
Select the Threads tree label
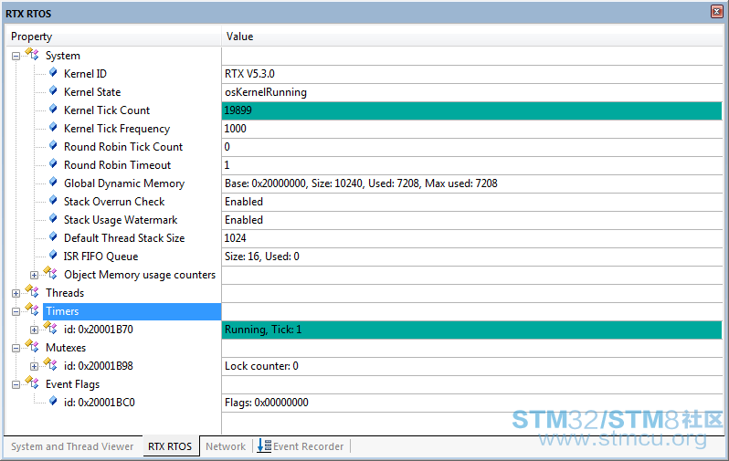(65, 293)
